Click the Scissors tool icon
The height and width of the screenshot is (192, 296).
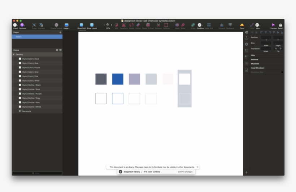(158, 25)
